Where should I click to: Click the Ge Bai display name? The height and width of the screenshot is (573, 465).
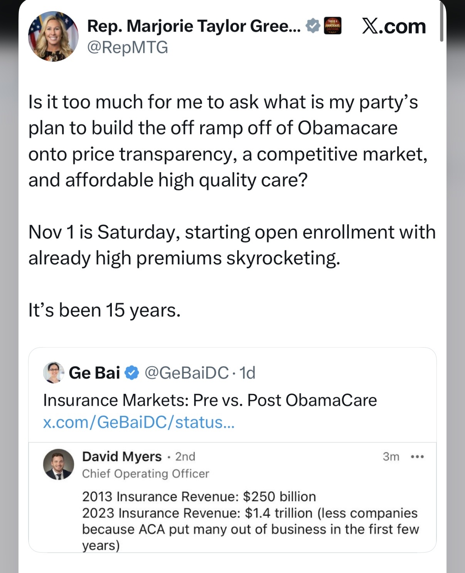pyautogui.click(x=94, y=373)
